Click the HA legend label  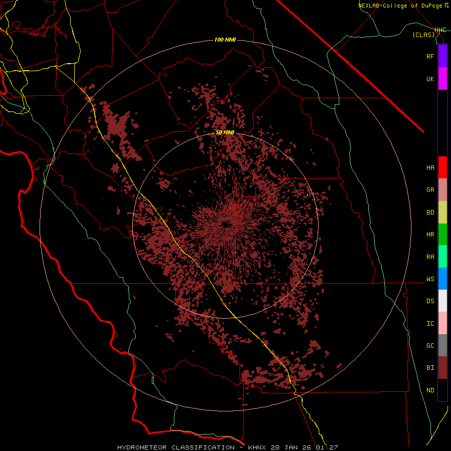click(x=430, y=167)
